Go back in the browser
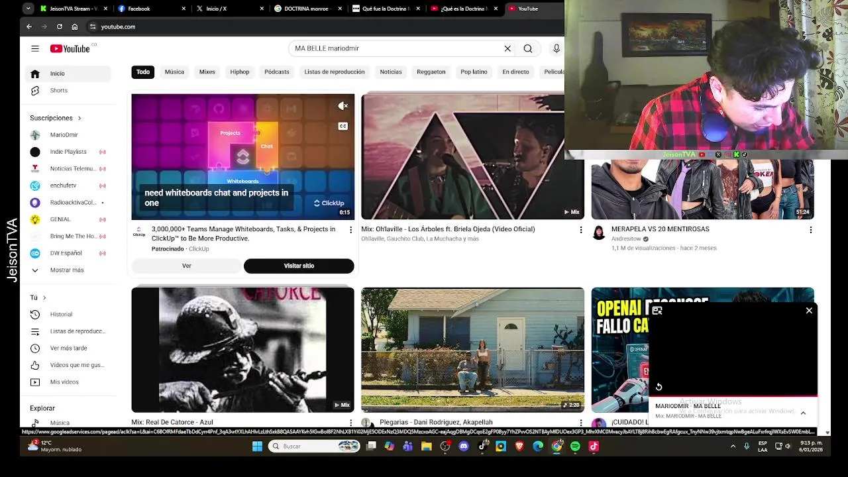 29,26
